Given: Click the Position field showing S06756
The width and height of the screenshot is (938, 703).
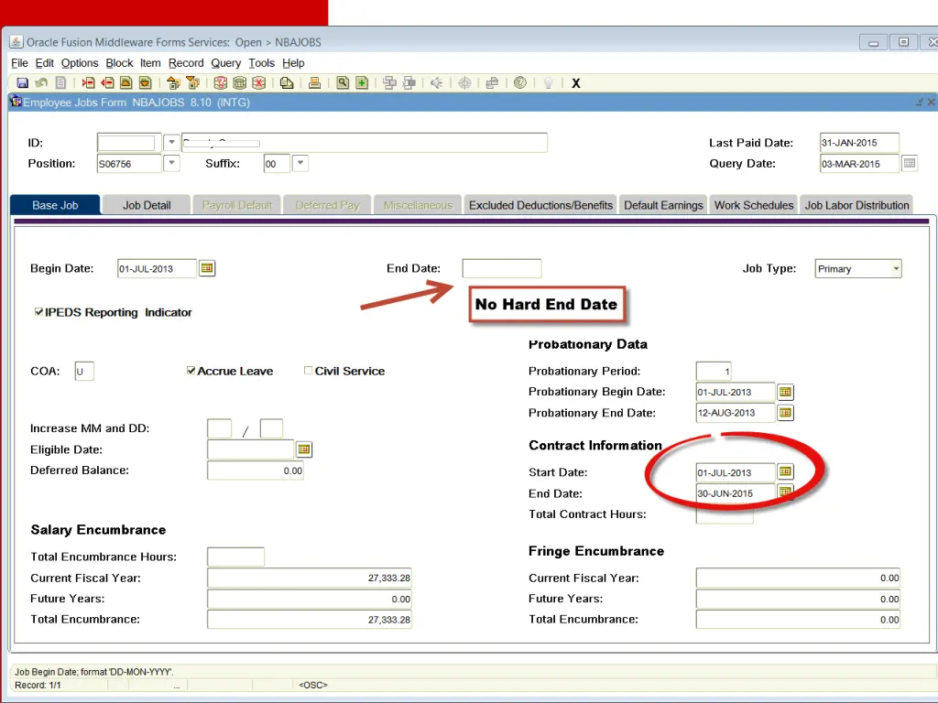Looking at the screenshot, I should (129, 164).
